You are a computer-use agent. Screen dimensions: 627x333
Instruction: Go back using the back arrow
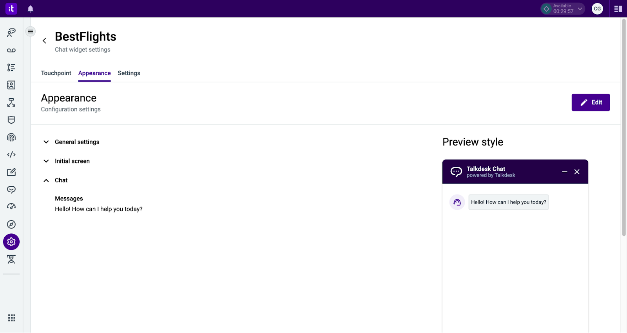pos(44,41)
